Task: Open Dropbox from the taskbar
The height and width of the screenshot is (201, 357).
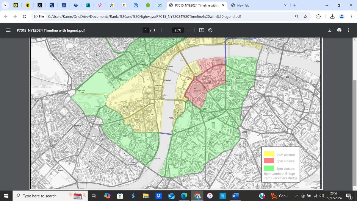Action: point(159,196)
